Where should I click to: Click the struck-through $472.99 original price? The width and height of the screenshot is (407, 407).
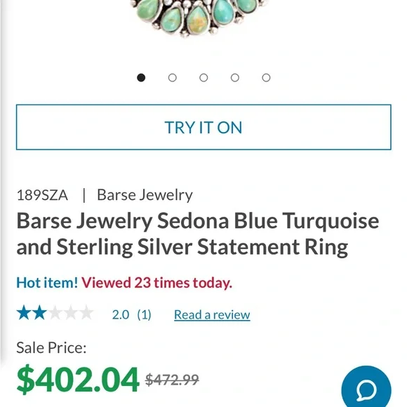[x=172, y=380]
